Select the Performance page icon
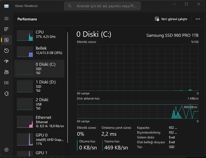206x158 pixels. coord(6,40)
